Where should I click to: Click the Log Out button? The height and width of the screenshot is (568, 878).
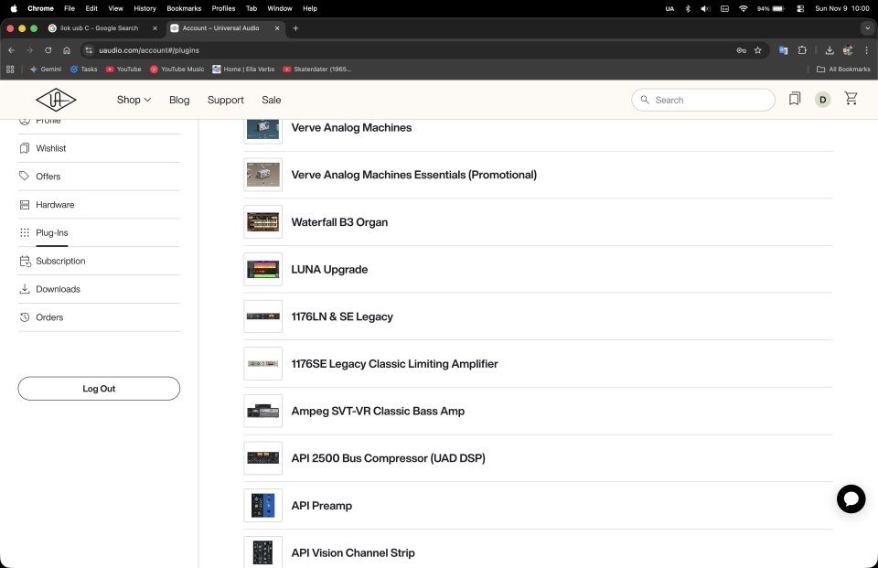(x=99, y=388)
